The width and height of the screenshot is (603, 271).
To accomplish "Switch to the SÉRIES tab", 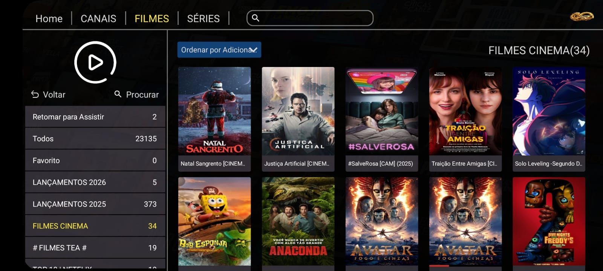I will (204, 18).
